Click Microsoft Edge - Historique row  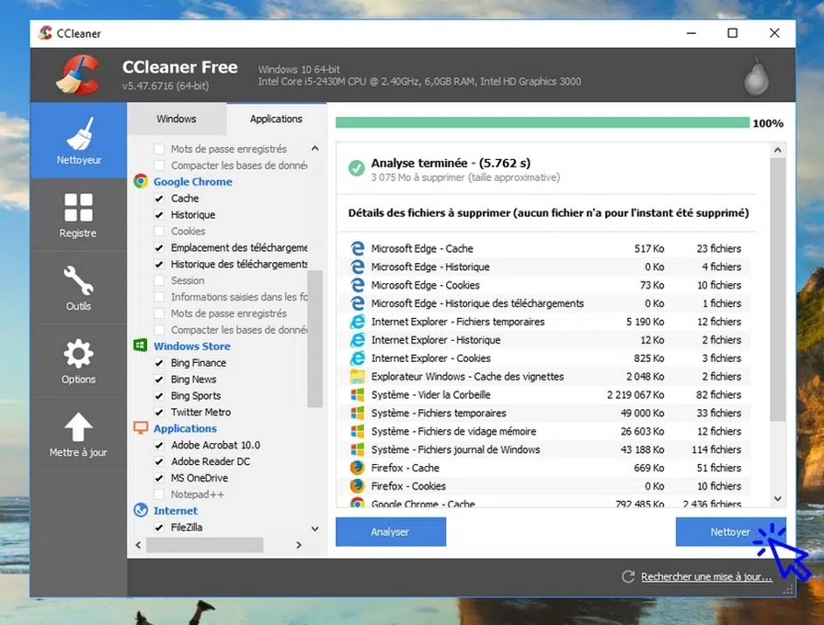tap(546, 267)
